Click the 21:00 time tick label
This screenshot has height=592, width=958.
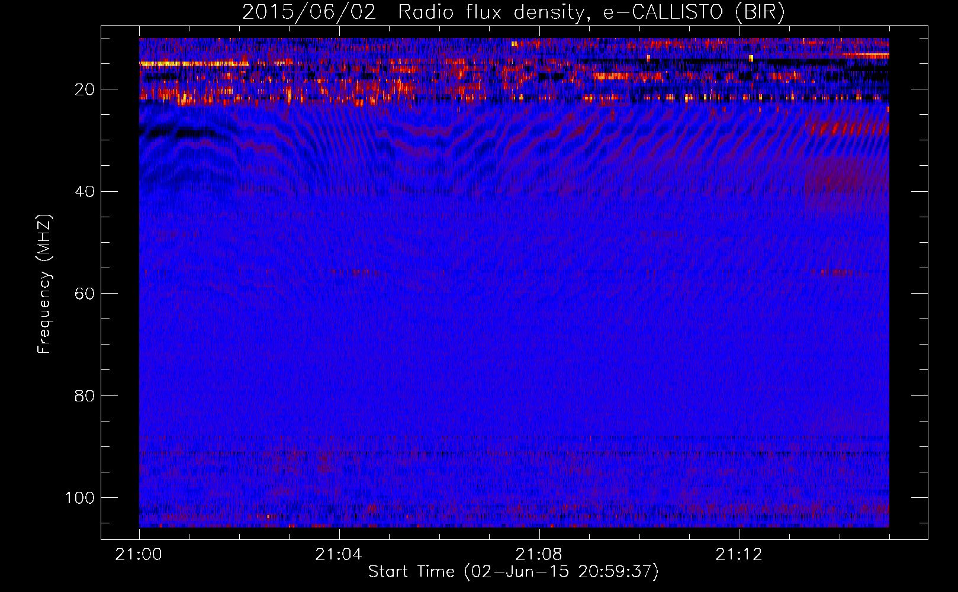(x=139, y=555)
